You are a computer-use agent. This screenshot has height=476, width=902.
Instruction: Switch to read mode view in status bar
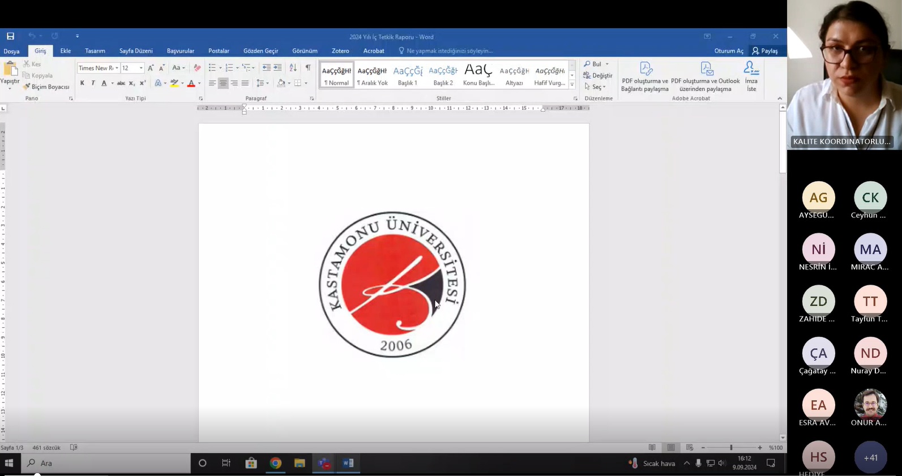pyautogui.click(x=652, y=448)
